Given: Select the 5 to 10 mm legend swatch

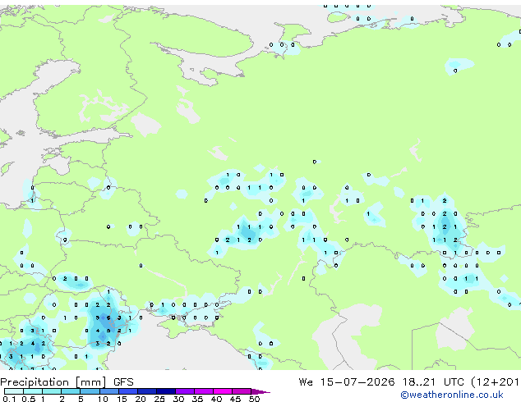Looking at the screenshot, I should click(x=90, y=391).
